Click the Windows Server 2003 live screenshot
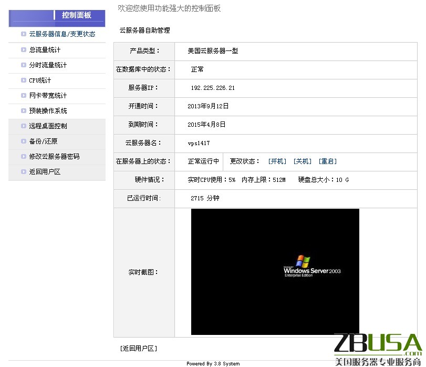 275,272
